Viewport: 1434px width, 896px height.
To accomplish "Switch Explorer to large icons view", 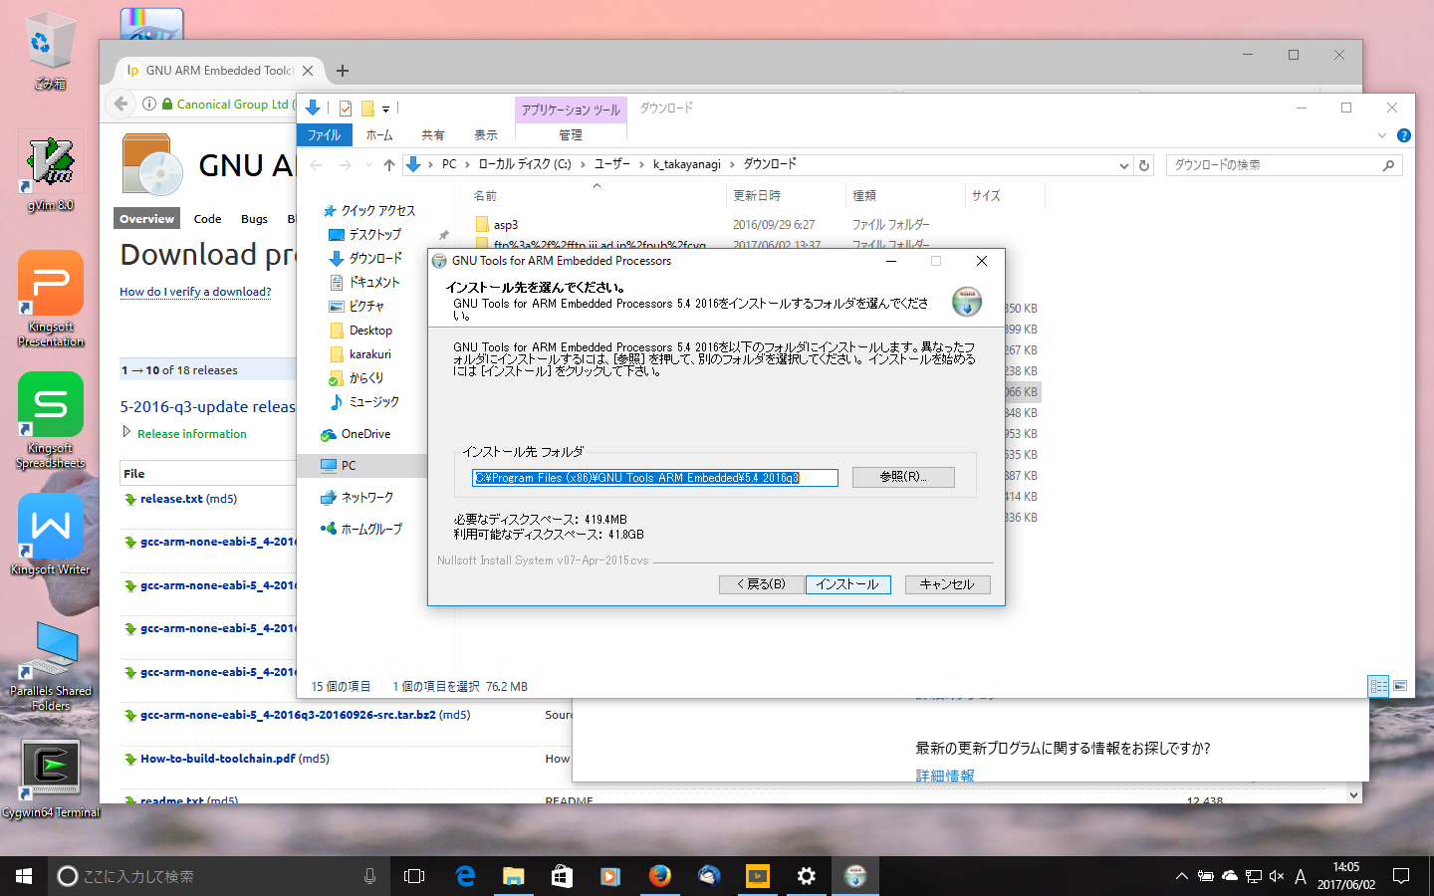I will [1400, 686].
